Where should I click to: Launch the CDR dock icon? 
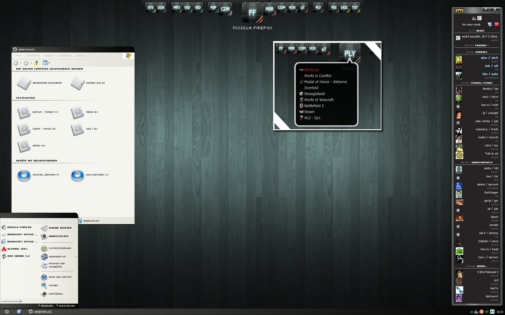coord(225,9)
